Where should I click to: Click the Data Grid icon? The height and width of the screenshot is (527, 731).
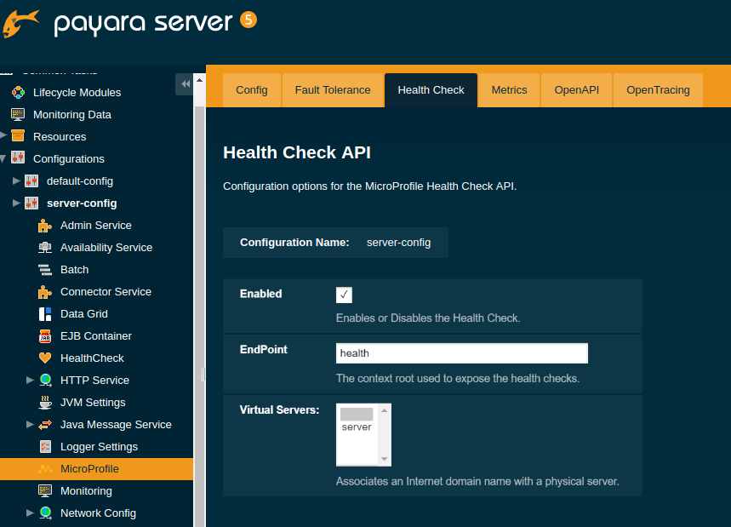click(45, 314)
